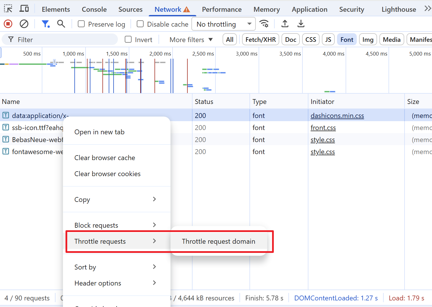Choose Throttle request domain
This screenshot has width=432, height=307.
click(x=219, y=241)
